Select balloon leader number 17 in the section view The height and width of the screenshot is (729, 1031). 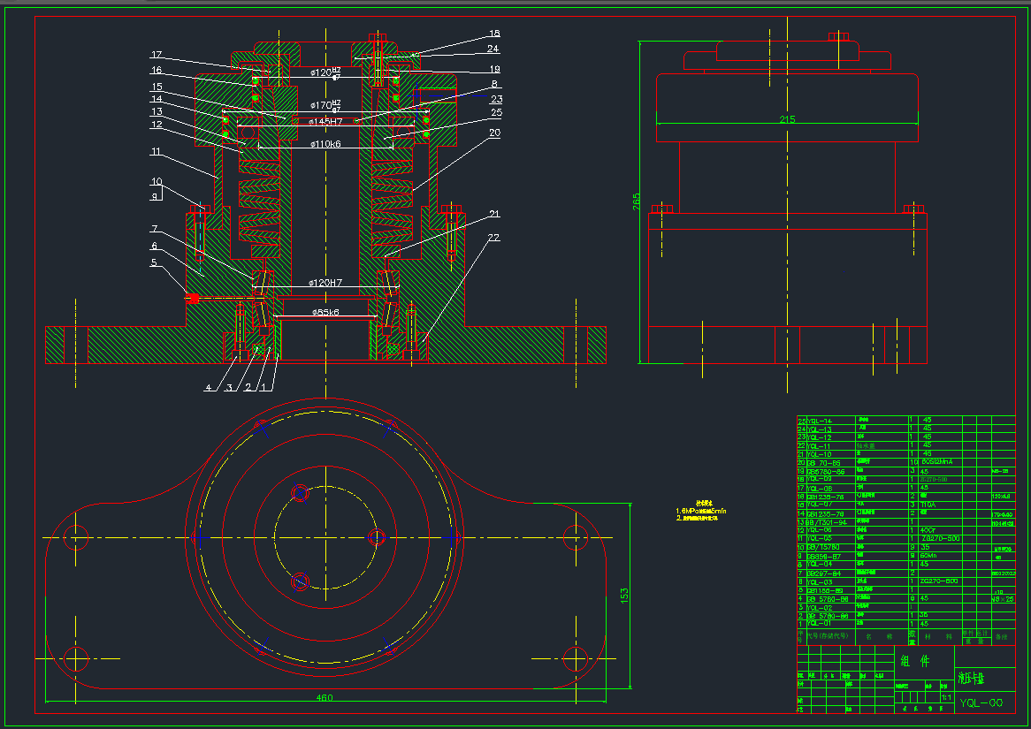coord(156,55)
